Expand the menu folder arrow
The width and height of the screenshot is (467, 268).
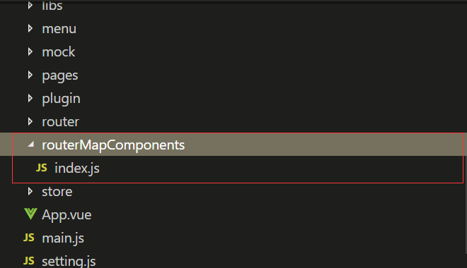(30, 28)
